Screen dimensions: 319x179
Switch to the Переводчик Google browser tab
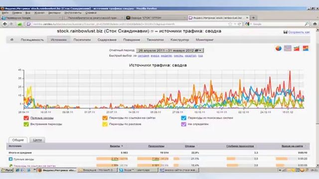(x=31, y=18)
